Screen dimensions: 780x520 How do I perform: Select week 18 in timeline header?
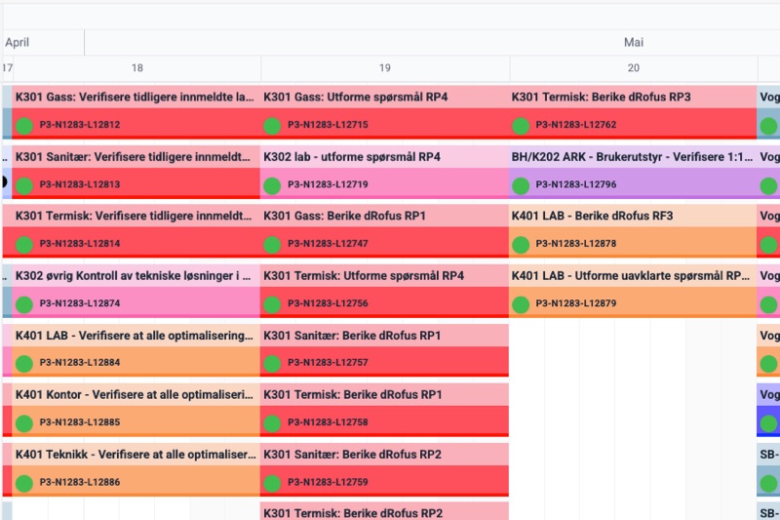coord(137,68)
